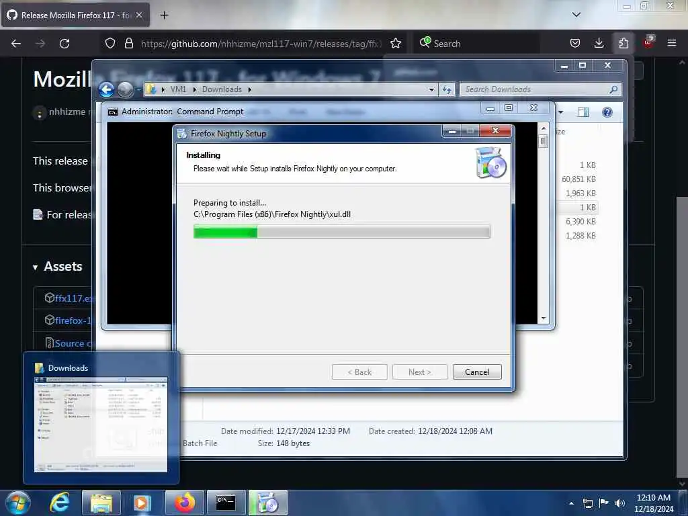List all tabs dropdown arrow
Viewport: 688px width, 516px height.
[576, 15]
